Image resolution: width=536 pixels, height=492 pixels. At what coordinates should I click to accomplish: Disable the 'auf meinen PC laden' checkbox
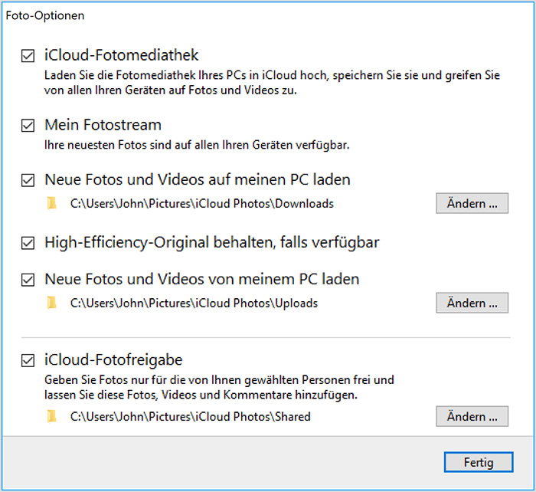(28, 181)
